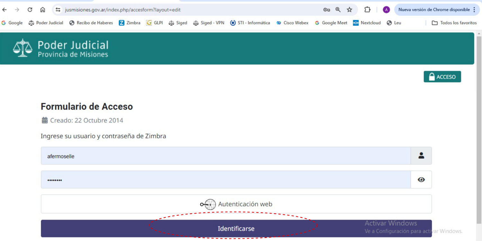Click the Identificarse button
Screen dimensions: 482x241
236,228
